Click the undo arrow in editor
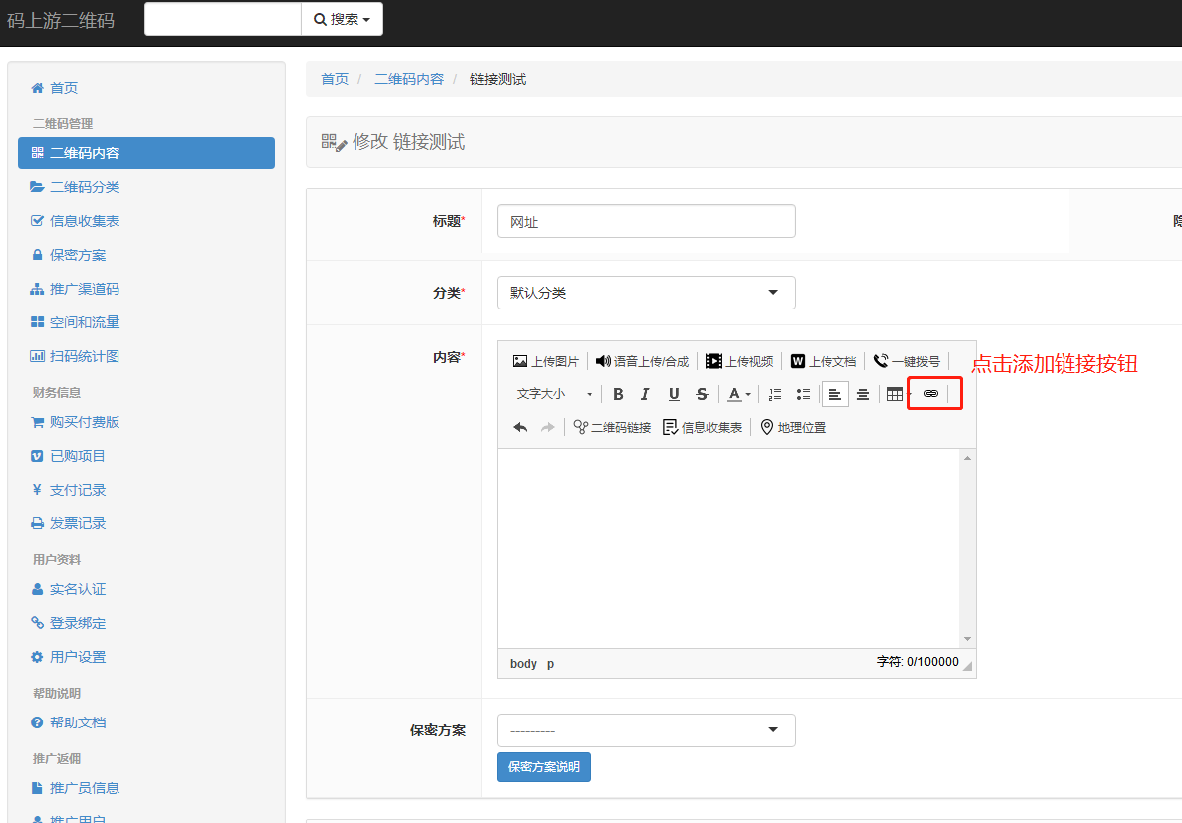Image resolution: width=1182 pixels, height=823 pixels. click(x=520, y=427)
